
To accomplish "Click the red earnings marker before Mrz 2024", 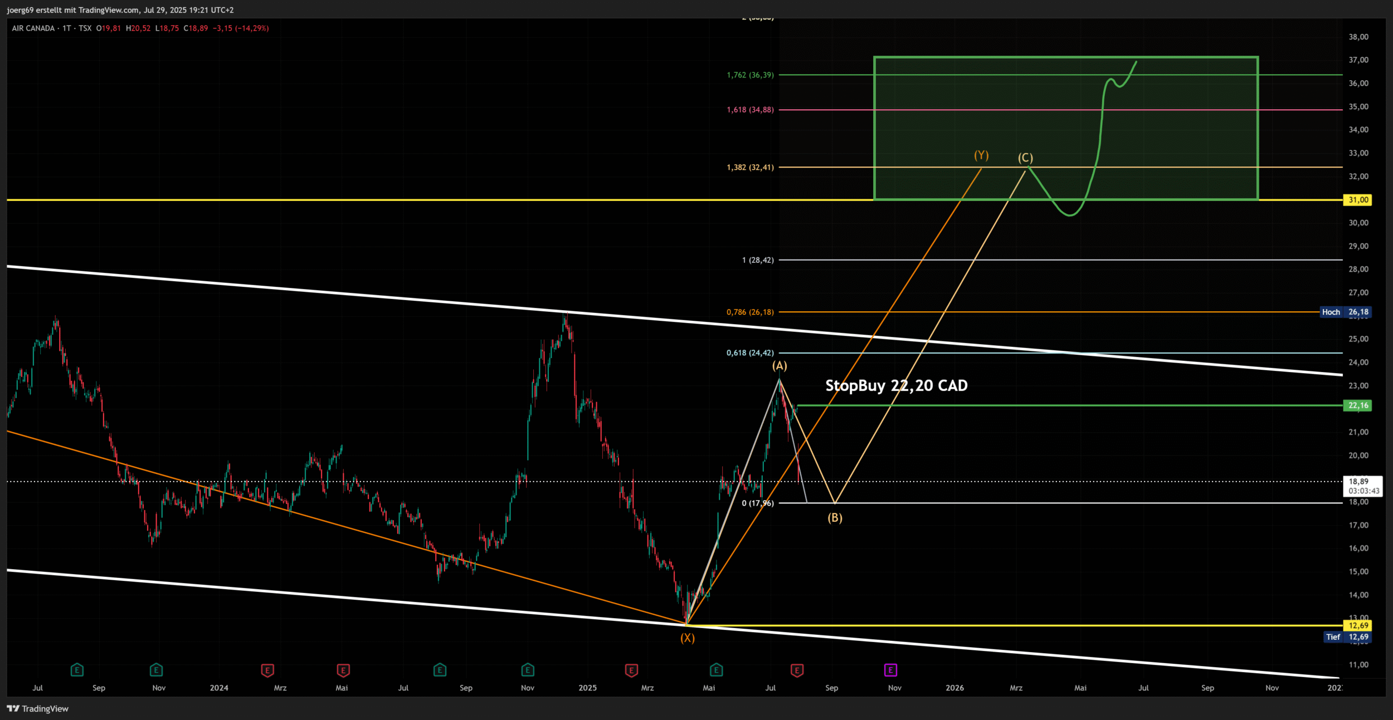I will click(x=267, y=670).
